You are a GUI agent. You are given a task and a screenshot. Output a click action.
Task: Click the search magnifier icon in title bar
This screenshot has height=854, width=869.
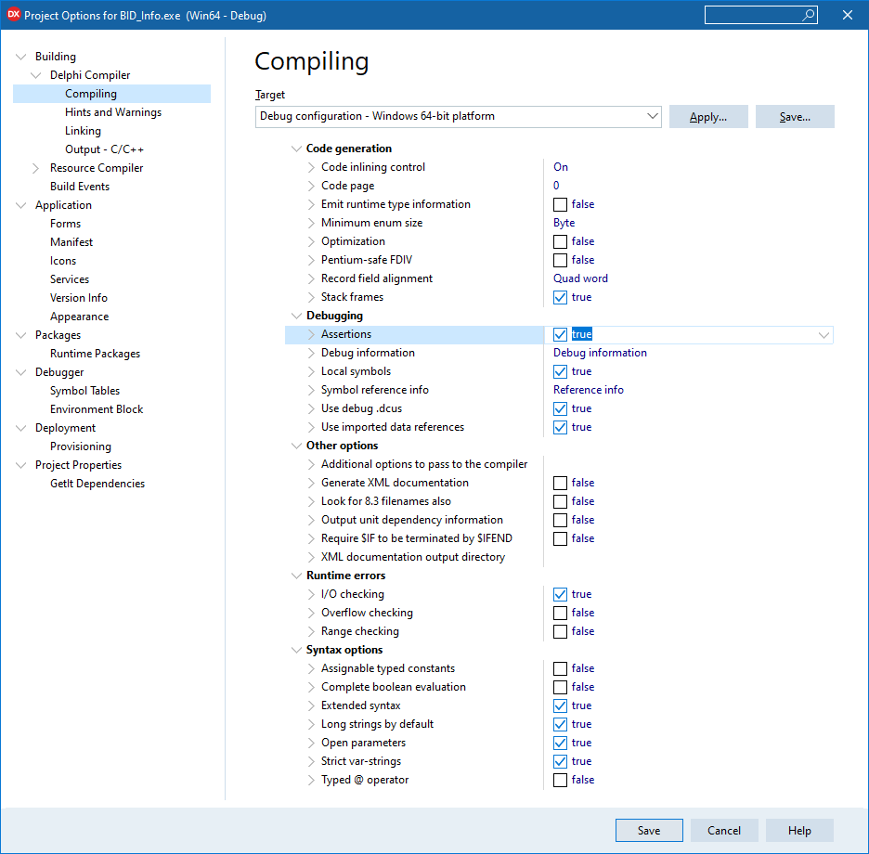(808, 15)
